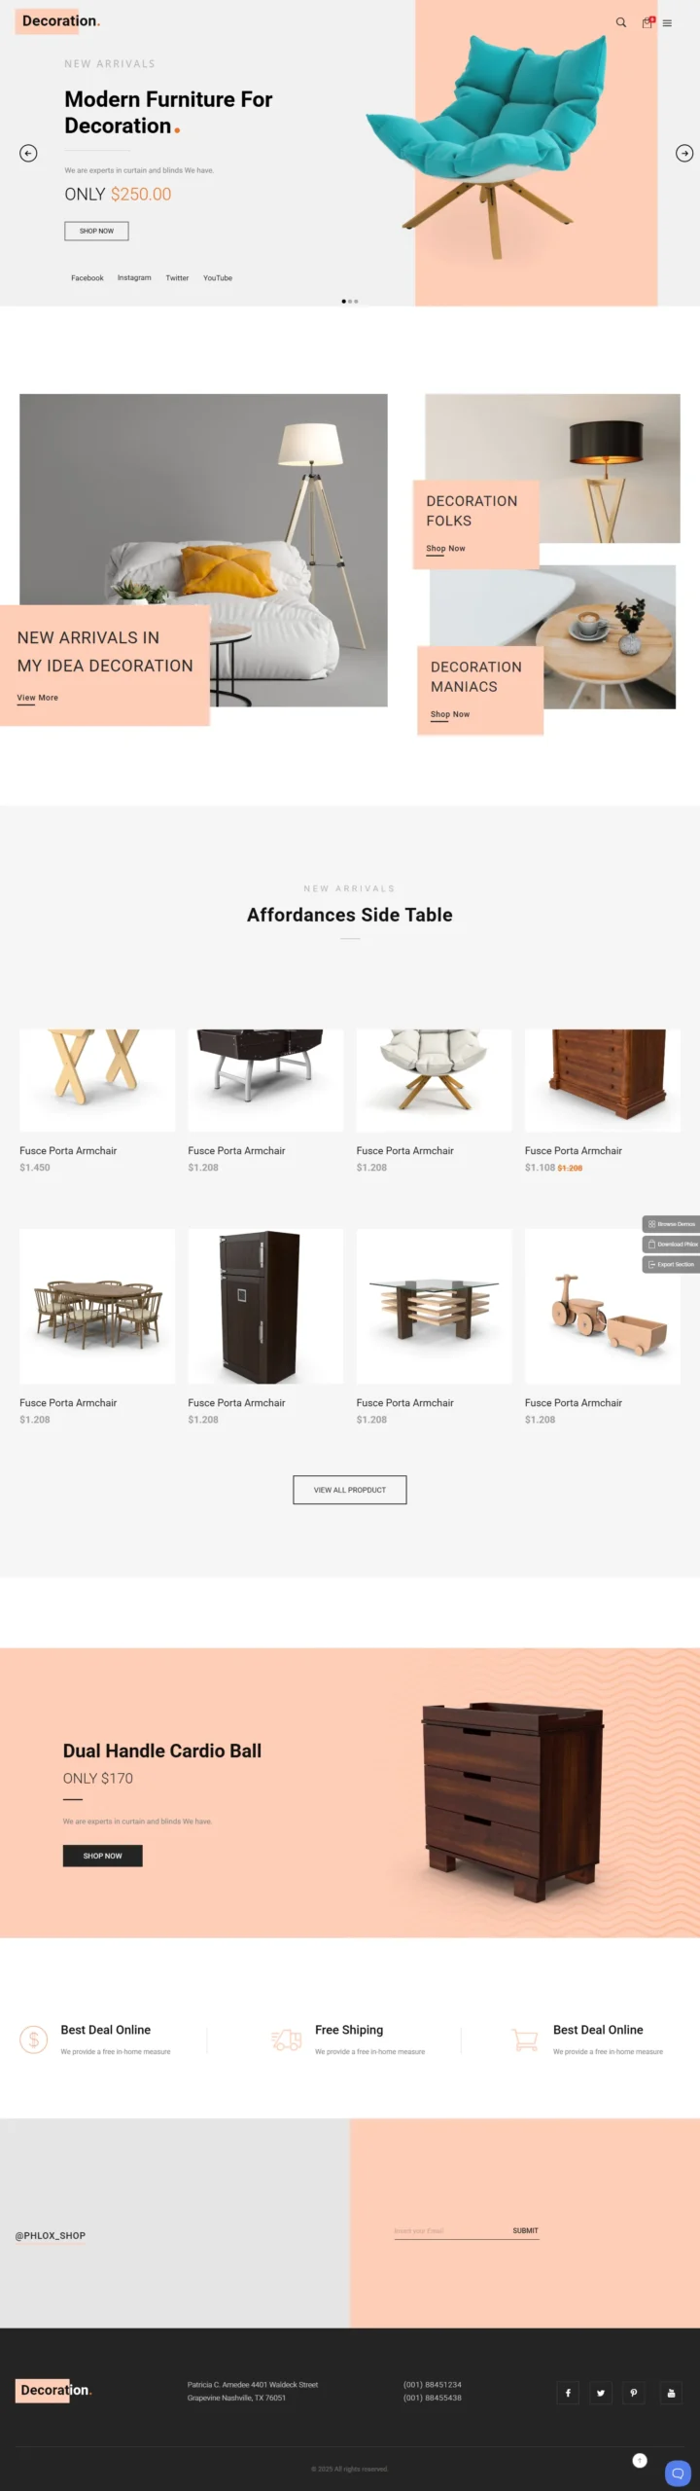Viewport: 700px width, 2491px height.
Task: Open the brown refrigerator product thumbnail
Action: tap(265, 1306)
